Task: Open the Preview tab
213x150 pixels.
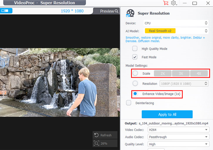Action: (x=106, y=11)
